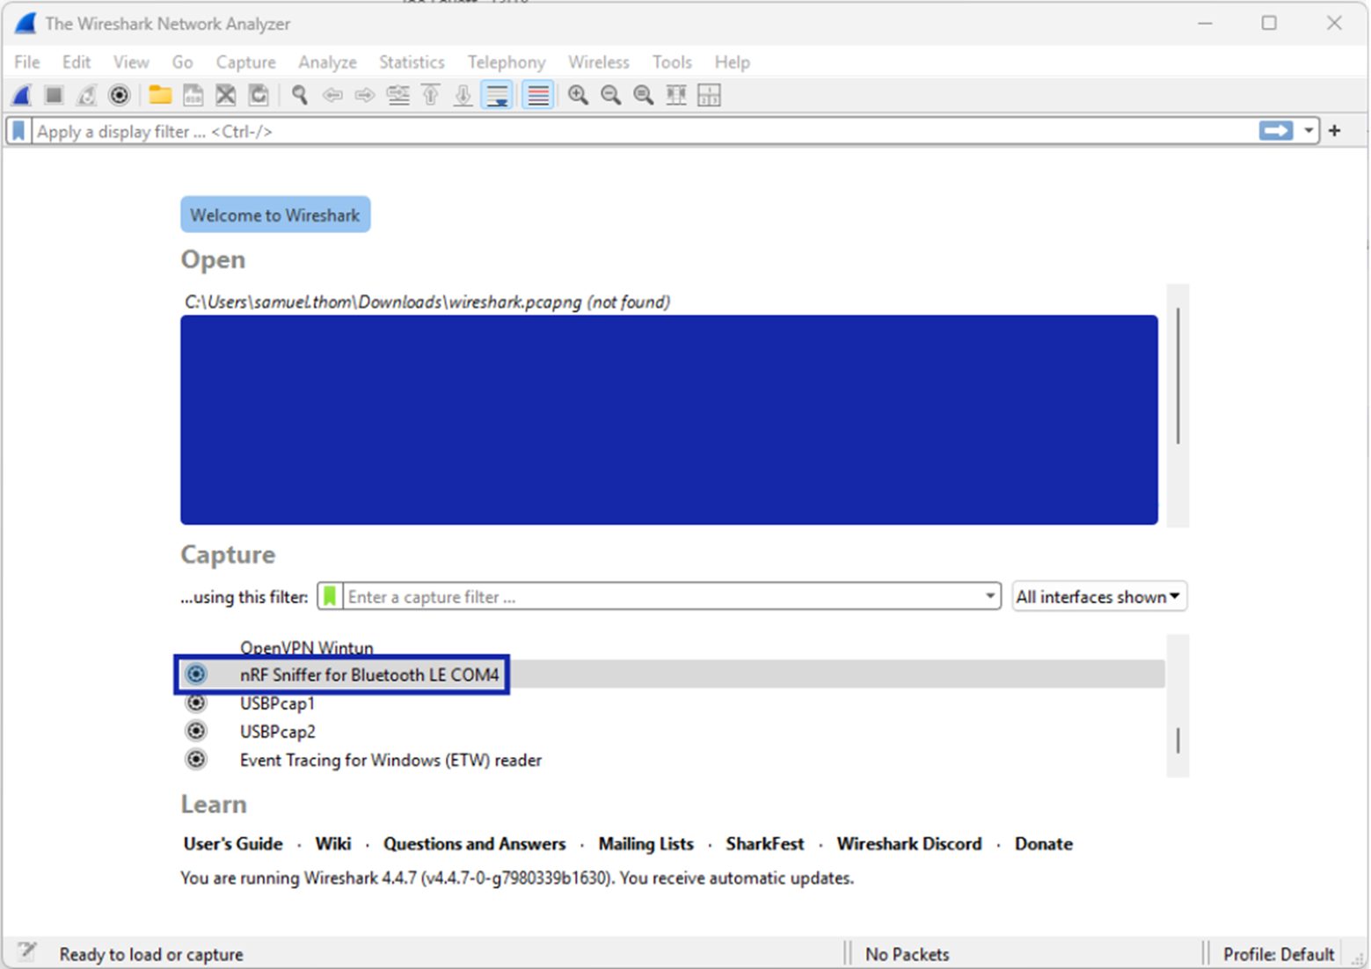Open the All interfaces shown dropdown

click(1098, 597)
